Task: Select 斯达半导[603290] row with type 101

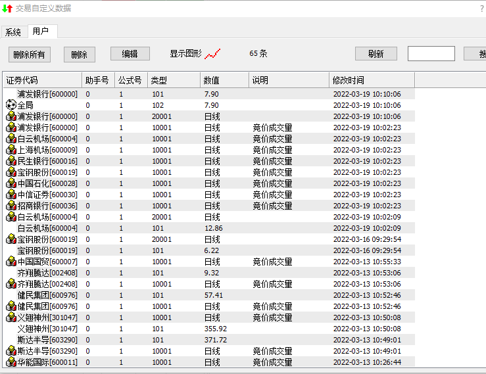Action: tap(209, 340)
